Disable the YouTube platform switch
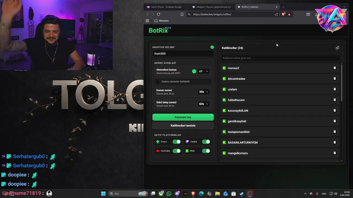 [x=176, y=151]
